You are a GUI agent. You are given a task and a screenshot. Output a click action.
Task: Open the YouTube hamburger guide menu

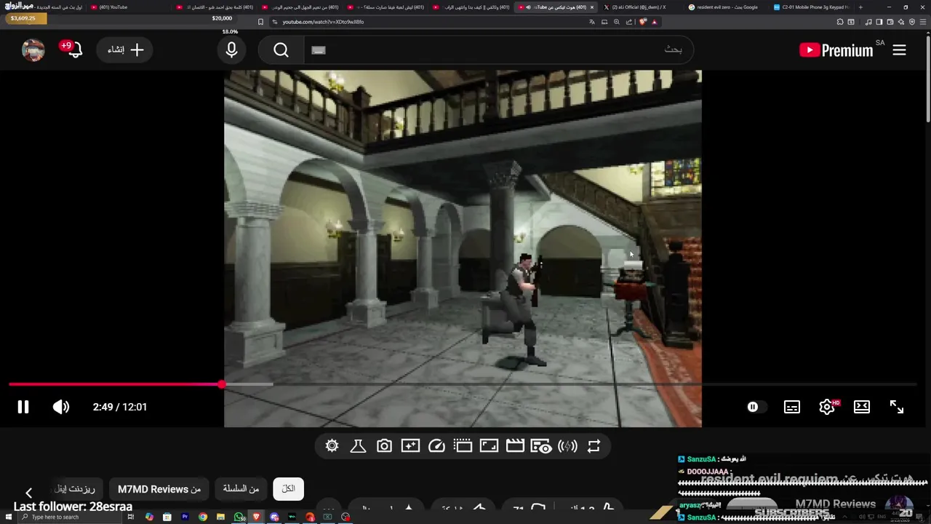[x=899, y=50]
